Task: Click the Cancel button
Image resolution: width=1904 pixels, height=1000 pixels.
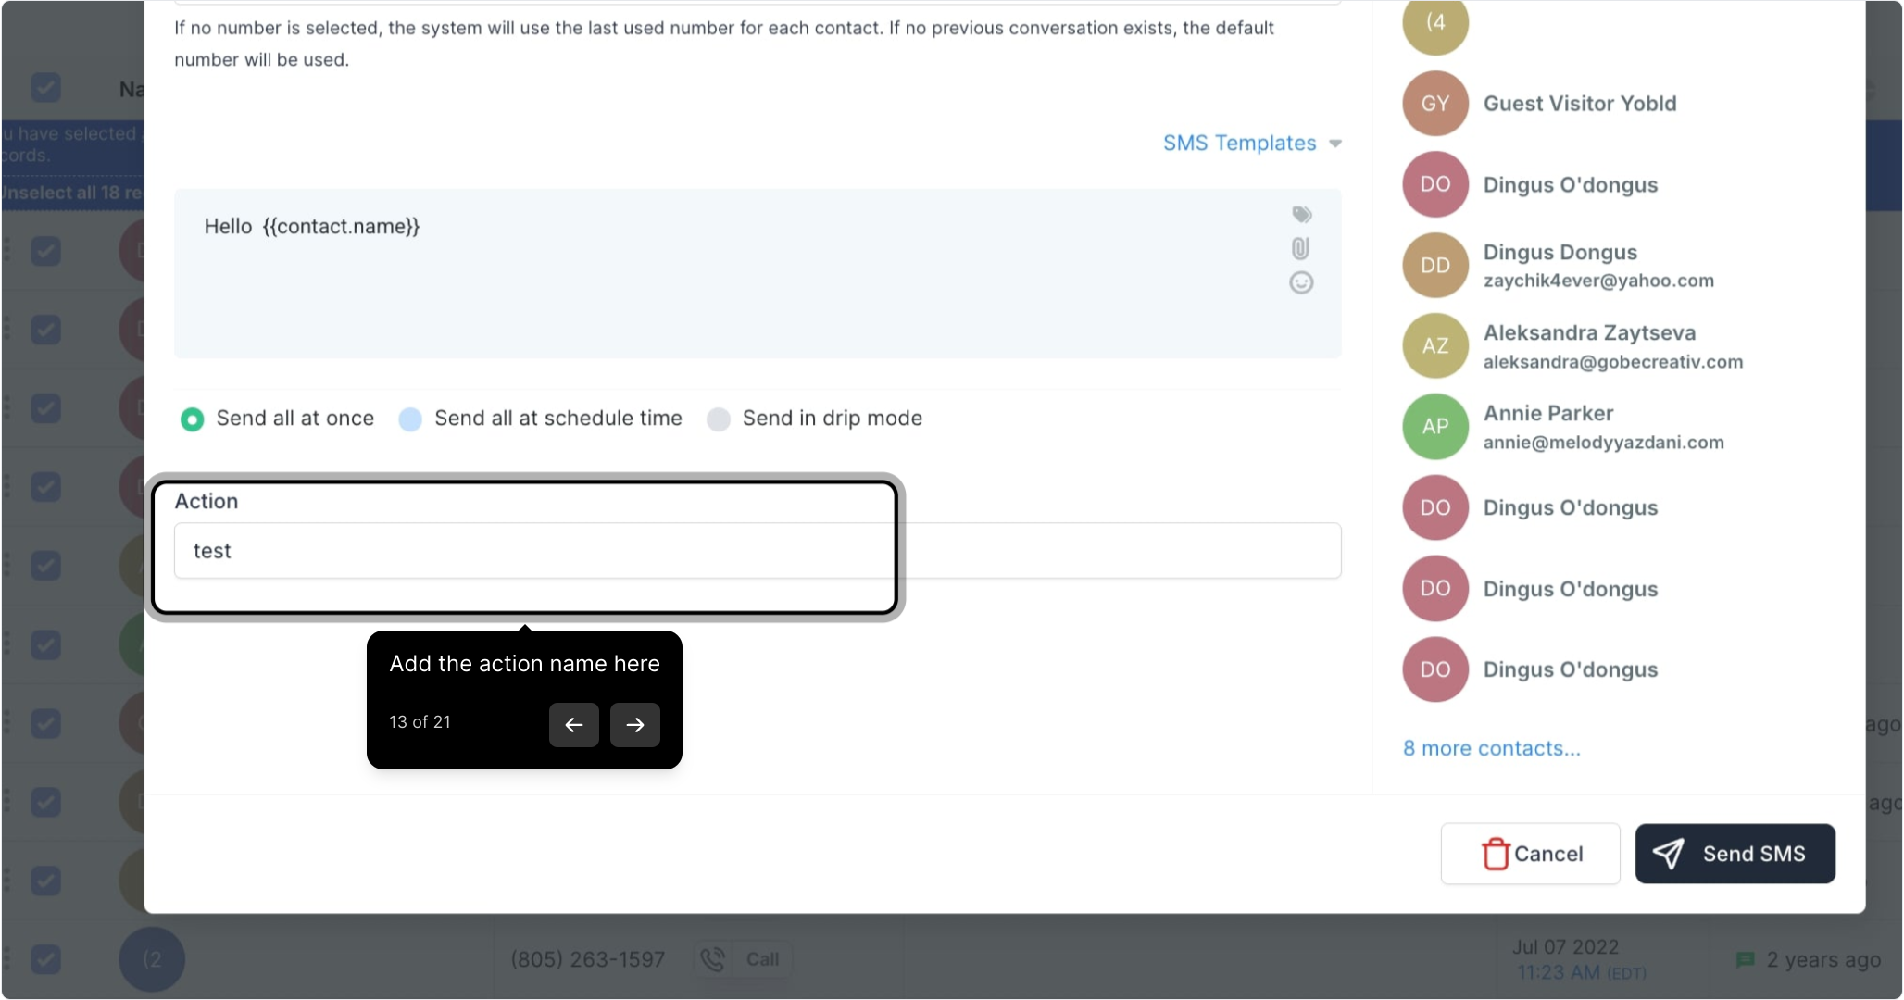Action: pos(1530,854)
